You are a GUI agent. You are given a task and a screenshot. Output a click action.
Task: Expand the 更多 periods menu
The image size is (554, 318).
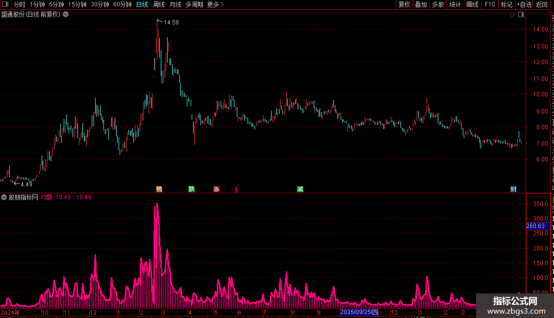point(216,4)
